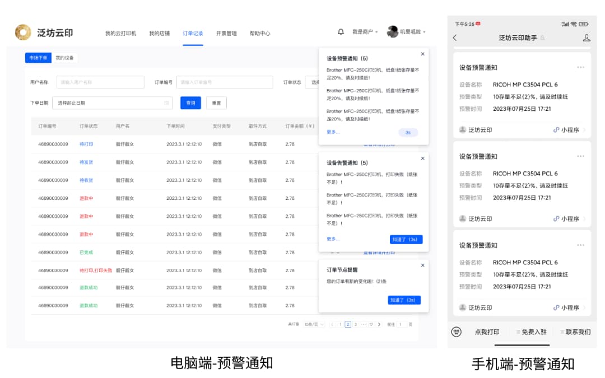Go back with the mobile back arrow
The width and height of the screenshot is (605, 378).
pyautogui.click(x=455, y=38)
